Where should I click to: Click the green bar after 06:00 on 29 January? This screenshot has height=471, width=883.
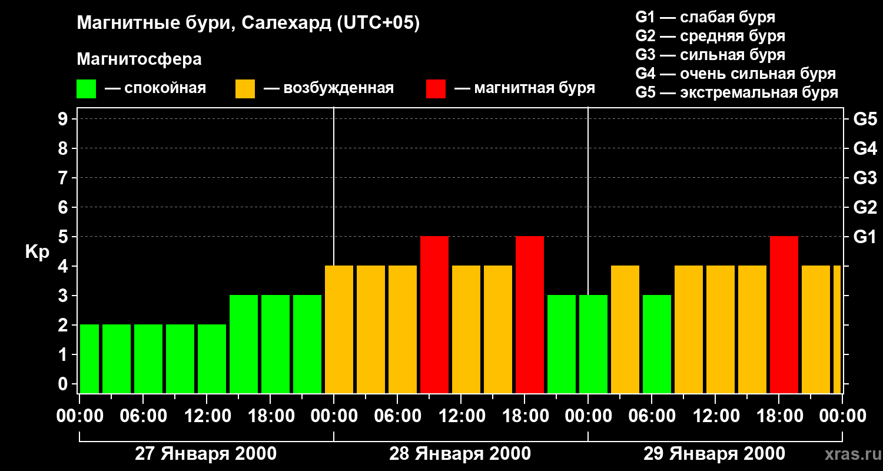657,344
